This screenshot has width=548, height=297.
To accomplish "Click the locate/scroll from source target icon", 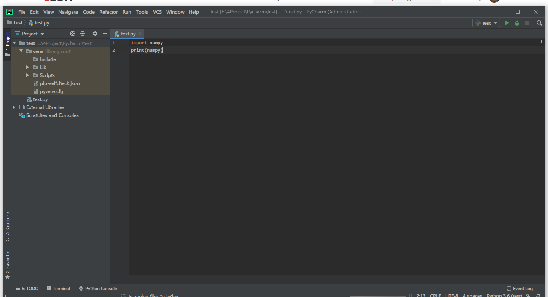I will [73, 34].
